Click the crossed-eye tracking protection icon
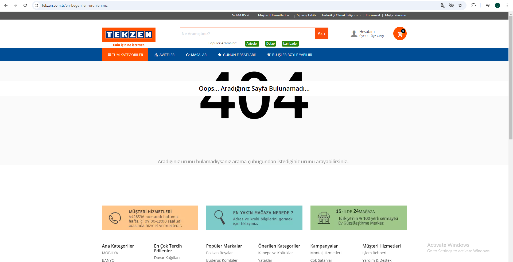This screenshot has height=262, width=513. tap(452, 5)
